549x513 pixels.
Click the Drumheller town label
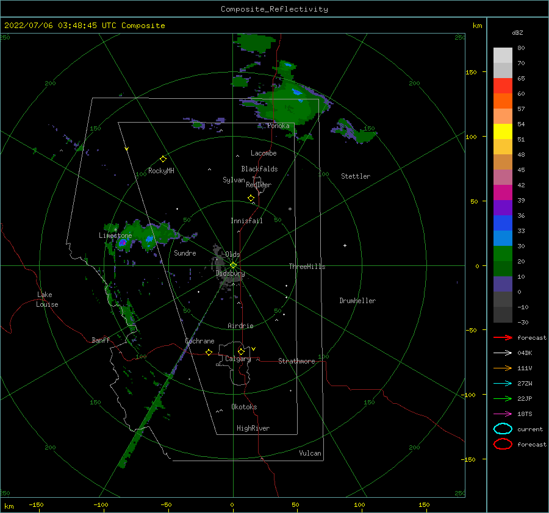[x=357, y=301]
